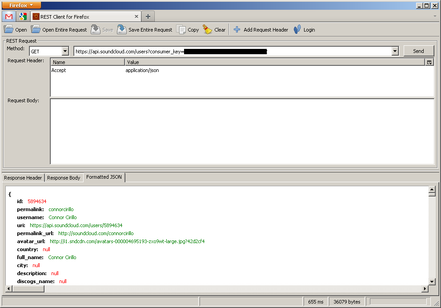Click the Add Request Header plus icon
The image size is (441, 308).
click(237, 30)
